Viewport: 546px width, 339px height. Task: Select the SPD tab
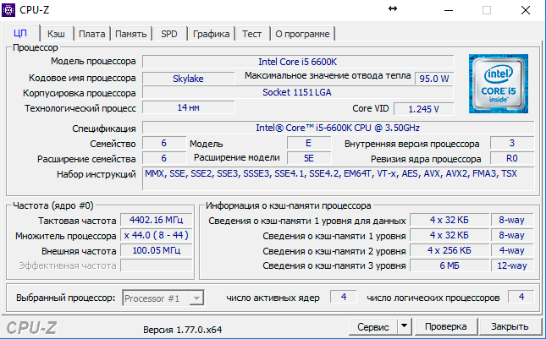click(x=168, y=34)
